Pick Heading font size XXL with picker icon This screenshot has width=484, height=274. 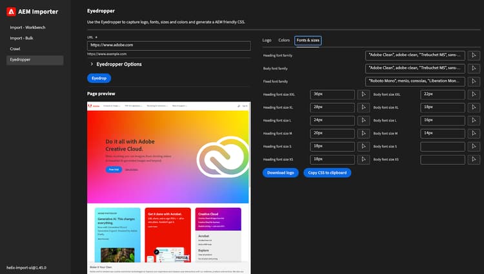[363, 95]
